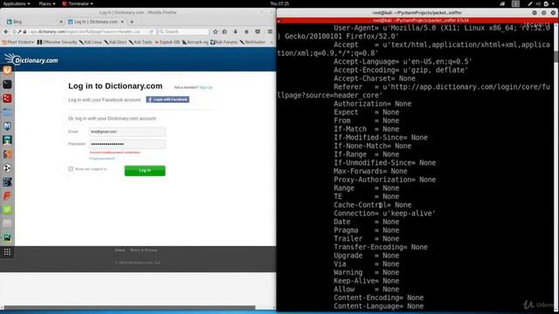Click the volume icon in top bar
The width and height of the screenshot is (559, 314).
click(538, 3)
